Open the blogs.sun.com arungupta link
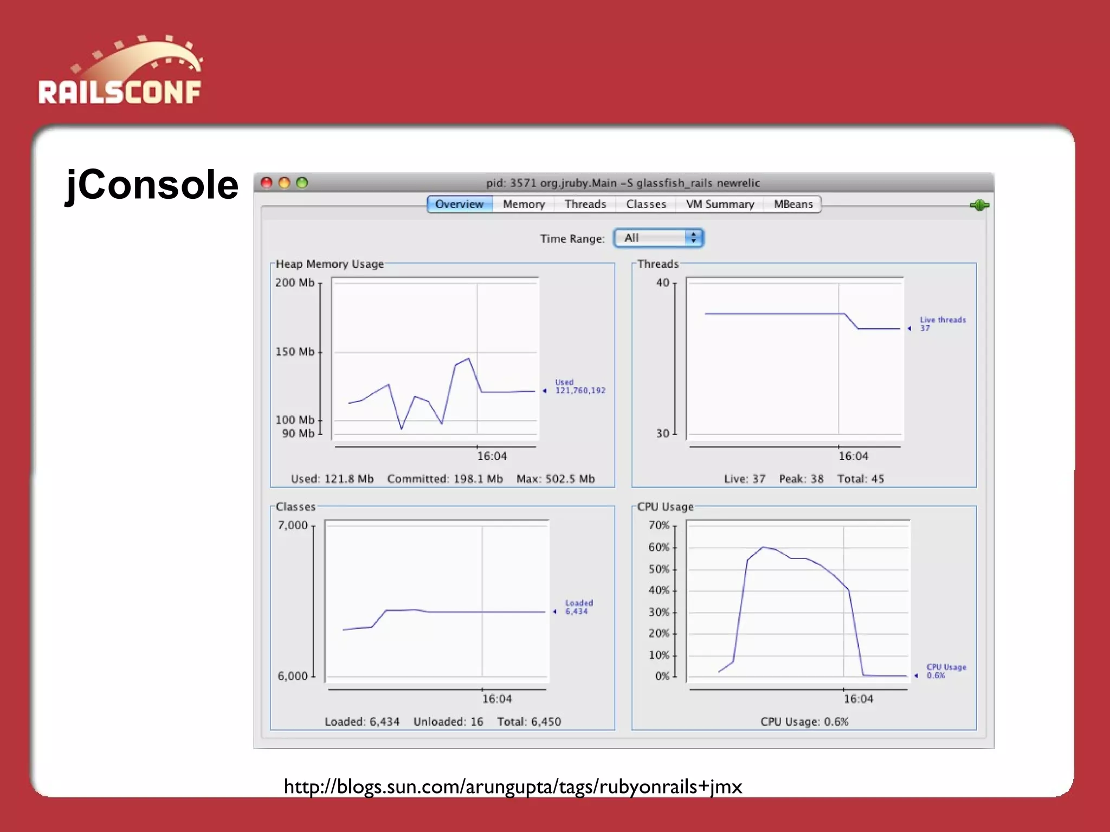 513,786
